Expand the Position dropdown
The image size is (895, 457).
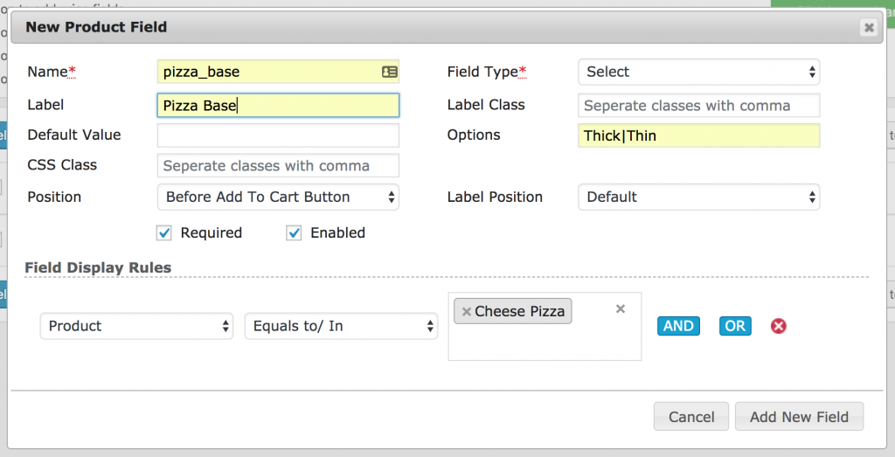pos(278,197)
